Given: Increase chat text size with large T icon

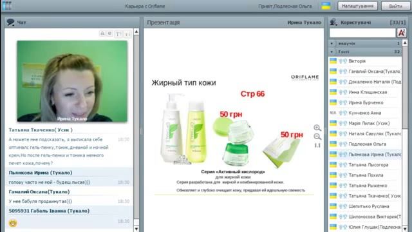Looking at the screenshot, I should (118, 34).
